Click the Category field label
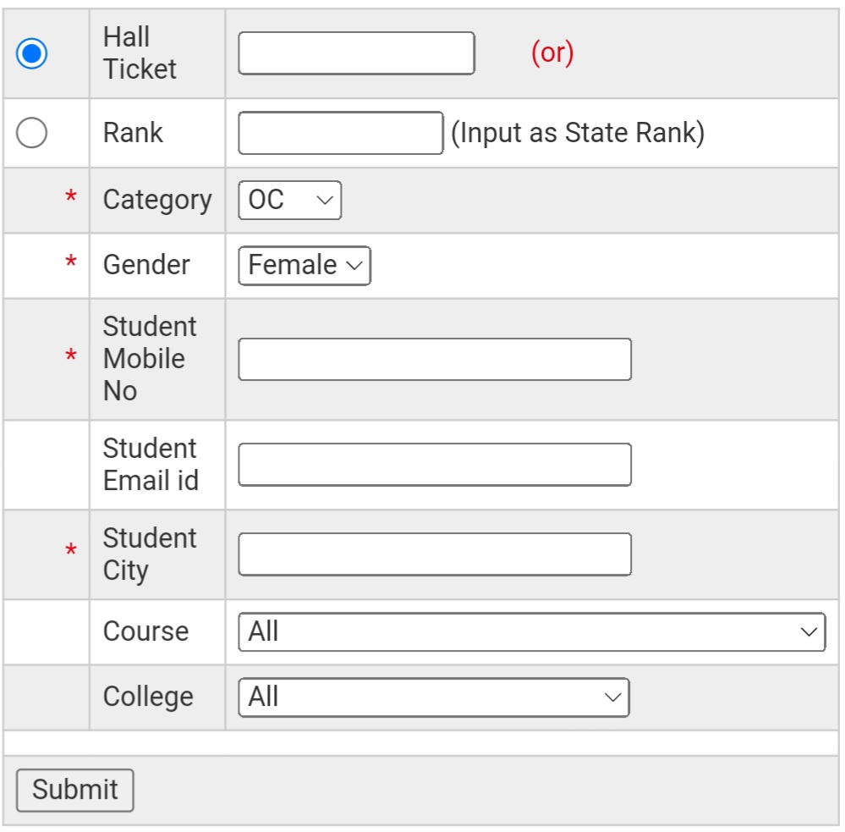This screenshot has height=832, width=845. click(157, 201)
